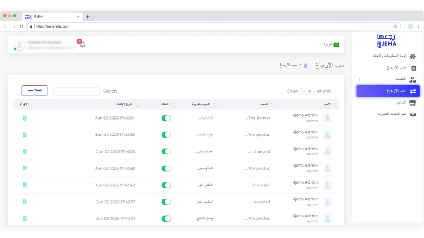Toggle status for the 17:42:17 row
Viewport: 424px width, 238px height.
tap(166, 202)
